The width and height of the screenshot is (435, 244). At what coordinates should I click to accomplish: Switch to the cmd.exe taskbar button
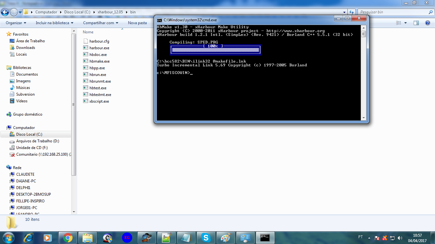point(265,238)
